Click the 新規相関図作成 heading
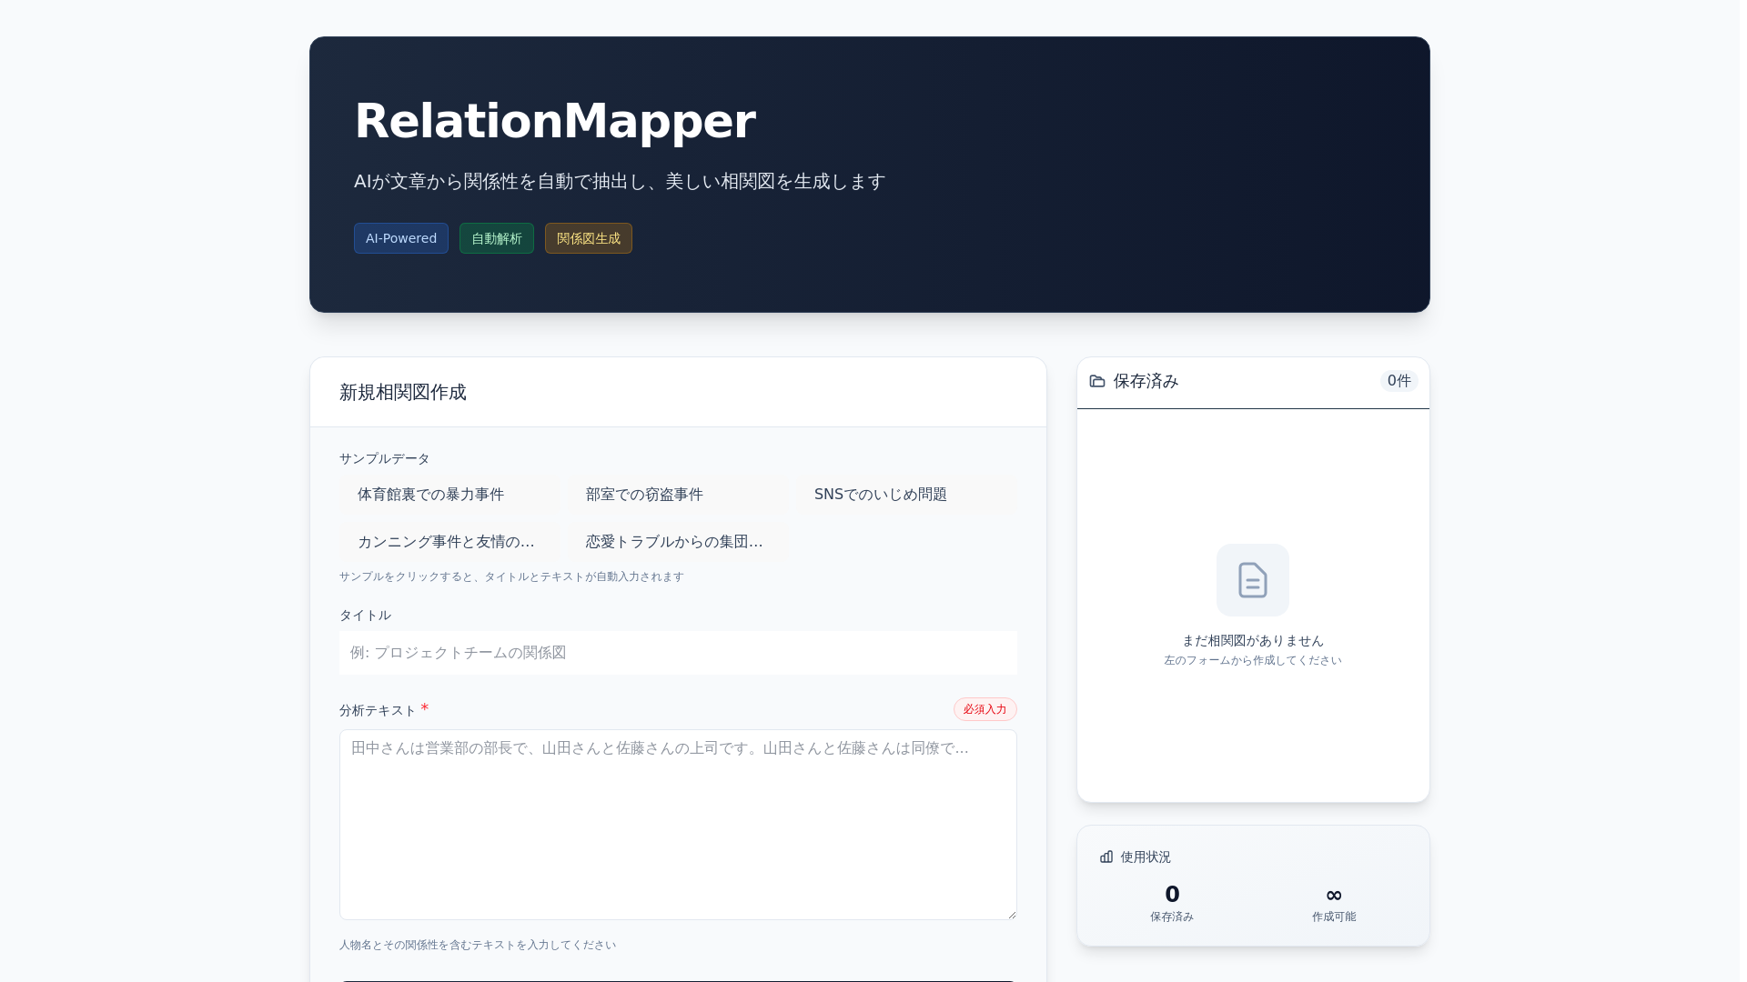 [x=403, y=392]
